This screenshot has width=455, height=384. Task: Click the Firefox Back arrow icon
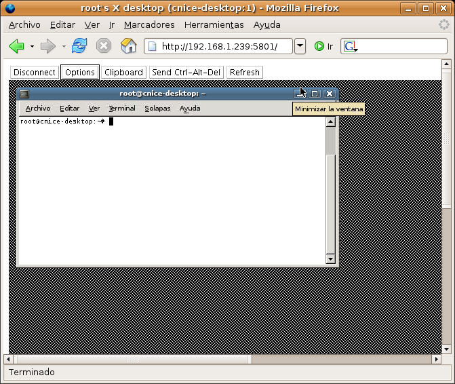click(x=16, y=46)
